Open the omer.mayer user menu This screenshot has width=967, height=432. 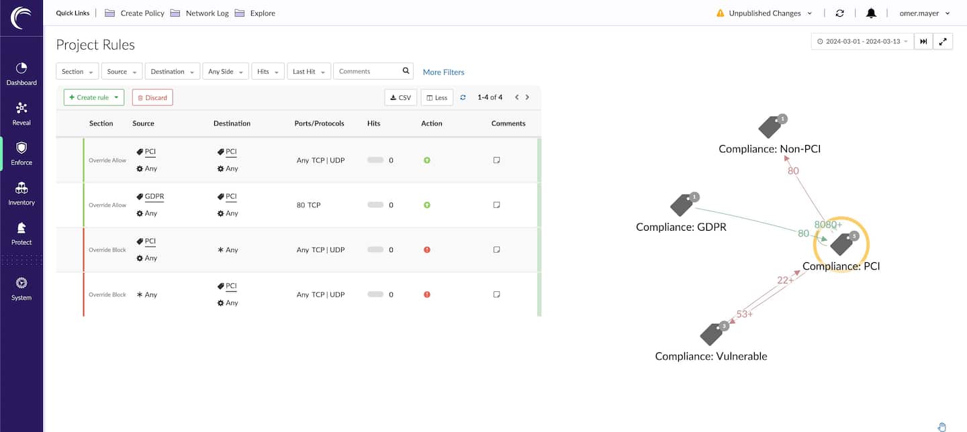925,13
